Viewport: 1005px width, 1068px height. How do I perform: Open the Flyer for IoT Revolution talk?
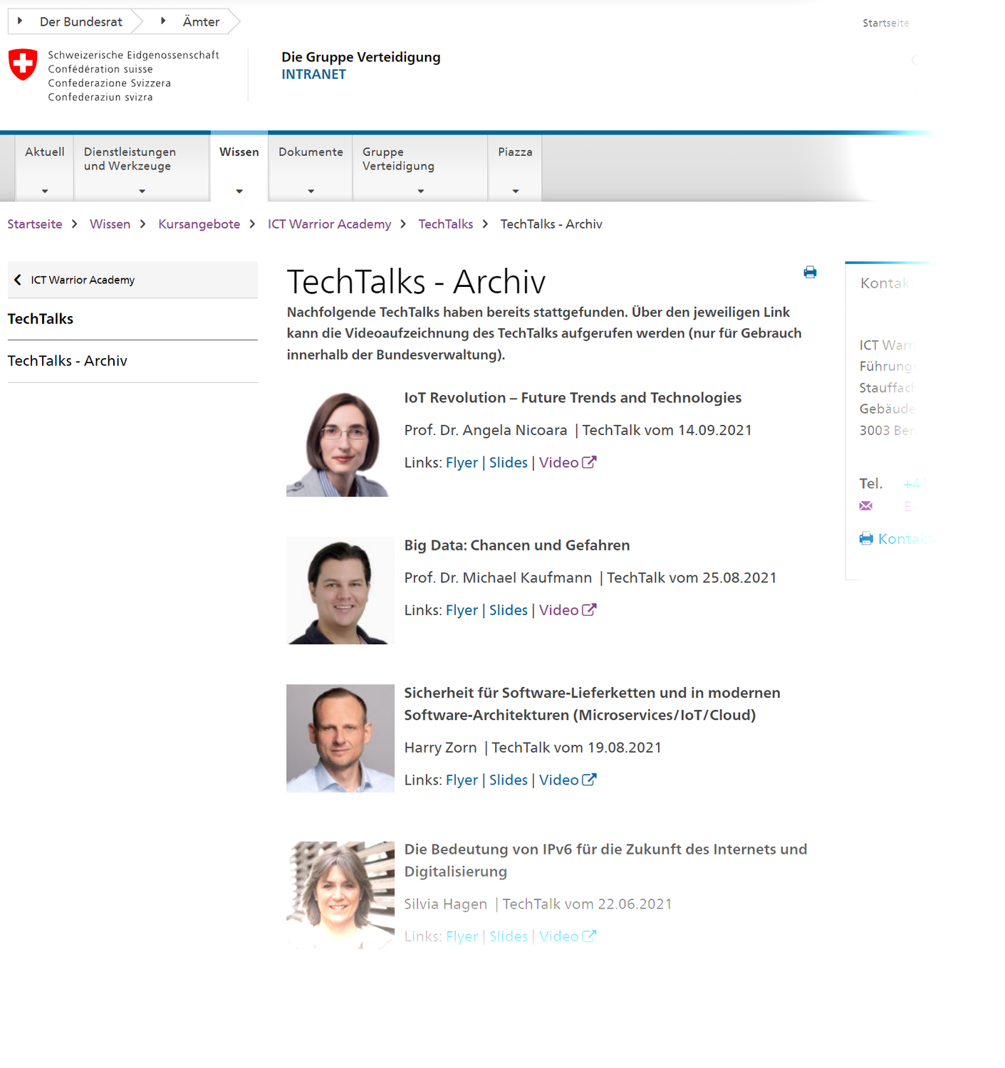point(462,463)
